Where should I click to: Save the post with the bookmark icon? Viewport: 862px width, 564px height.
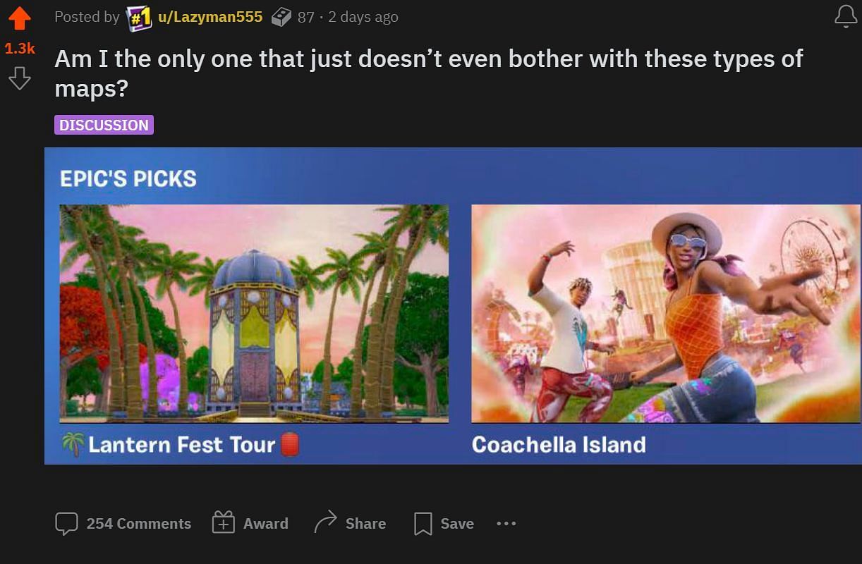pos(444,523)
